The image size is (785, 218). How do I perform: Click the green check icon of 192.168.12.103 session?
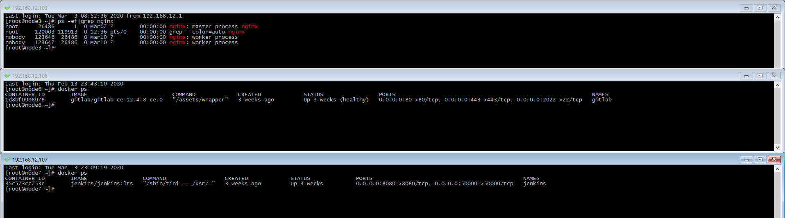(7, 8)
